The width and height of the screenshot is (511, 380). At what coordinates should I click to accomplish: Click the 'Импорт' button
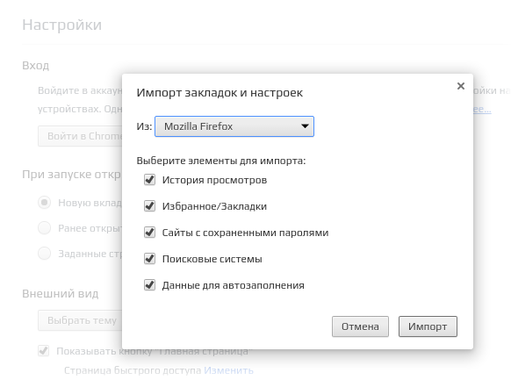pos(428,326)
